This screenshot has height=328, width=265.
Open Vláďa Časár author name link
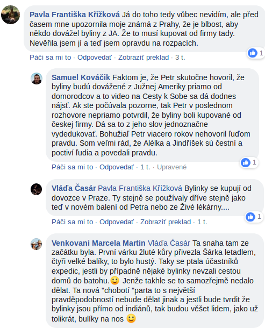click(x=74, y=188)
